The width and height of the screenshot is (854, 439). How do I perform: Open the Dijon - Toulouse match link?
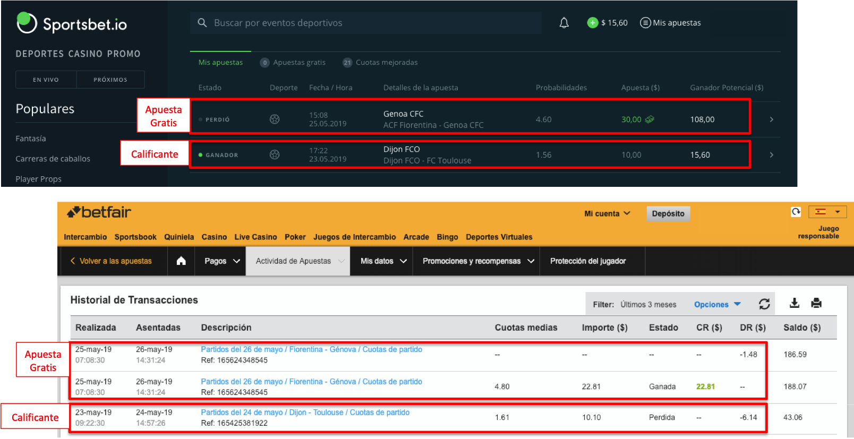pos(305,412)
